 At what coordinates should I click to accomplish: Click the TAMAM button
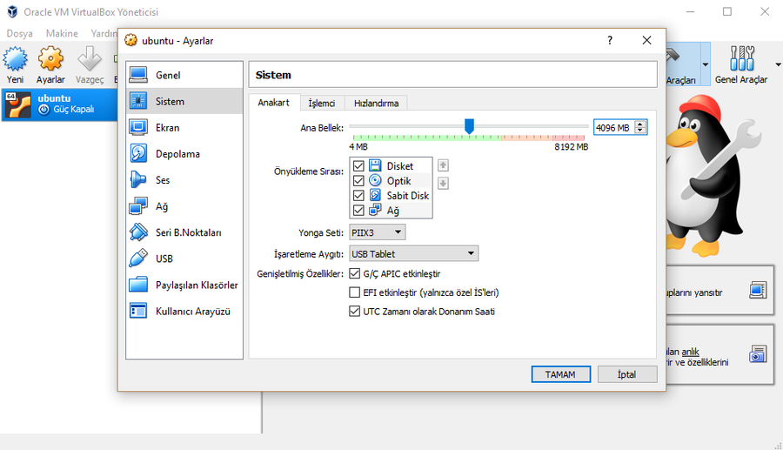[560, 374]
